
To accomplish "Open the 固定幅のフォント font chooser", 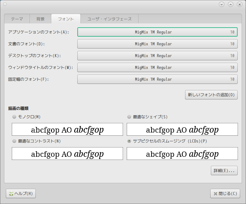I will click(x=157, y=79).
